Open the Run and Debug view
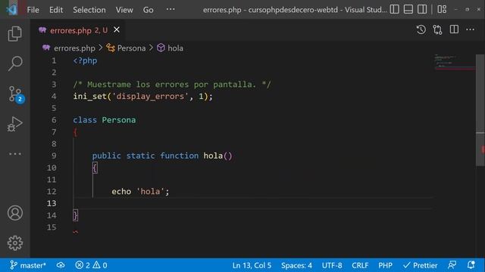The width and height of the screenshot is (485, 272). pyautogui.click(x=15, y=124)
